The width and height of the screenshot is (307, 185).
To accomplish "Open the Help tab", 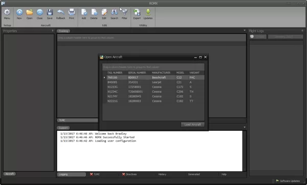I will 224,174.
